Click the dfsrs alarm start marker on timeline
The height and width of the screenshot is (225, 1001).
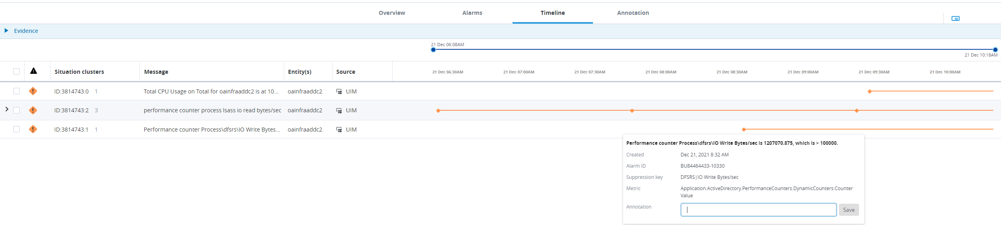744,129
